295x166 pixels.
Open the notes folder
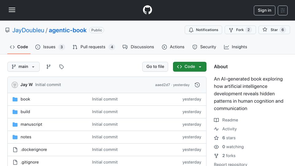26,137
